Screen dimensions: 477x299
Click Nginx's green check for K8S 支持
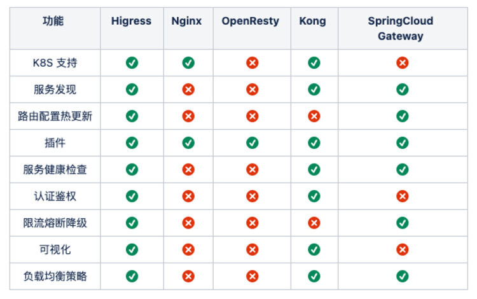(188, 63)
